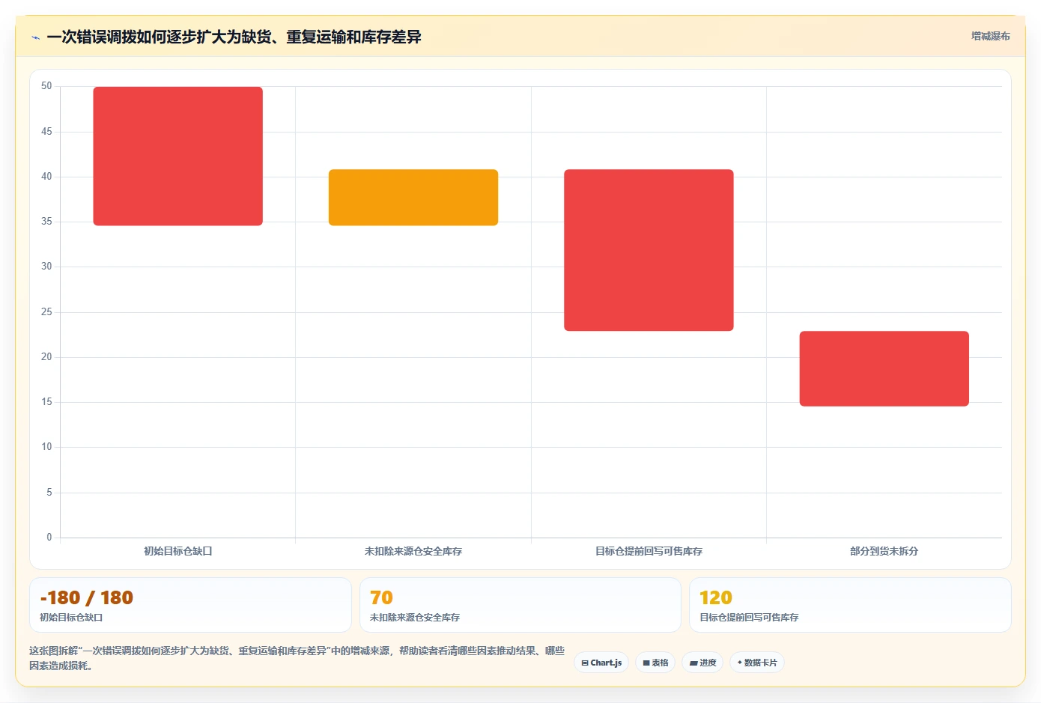This screenshot has width=1041, height=703.
Task: Click the 120 value in the stat card
Action: click(x=716, y=597)
